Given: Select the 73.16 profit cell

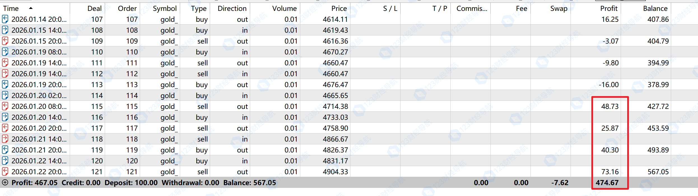Looking at the screenshot, I should pyautogui.click(x=610, y=172).
